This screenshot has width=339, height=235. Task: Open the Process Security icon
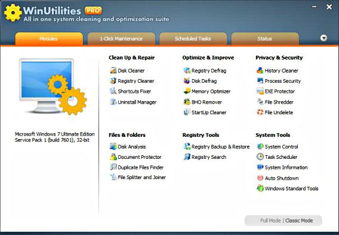[x=260, y=81]
